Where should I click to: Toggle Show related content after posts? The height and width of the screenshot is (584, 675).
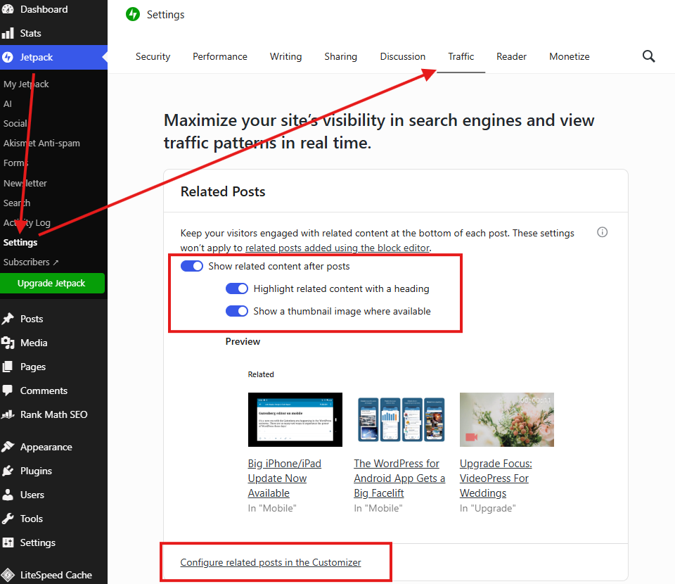coord(191,266)
